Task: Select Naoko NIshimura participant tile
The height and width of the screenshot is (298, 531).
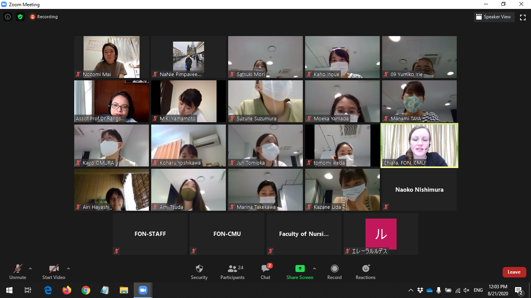Action: pyautogui.click(x=419, y=190)
